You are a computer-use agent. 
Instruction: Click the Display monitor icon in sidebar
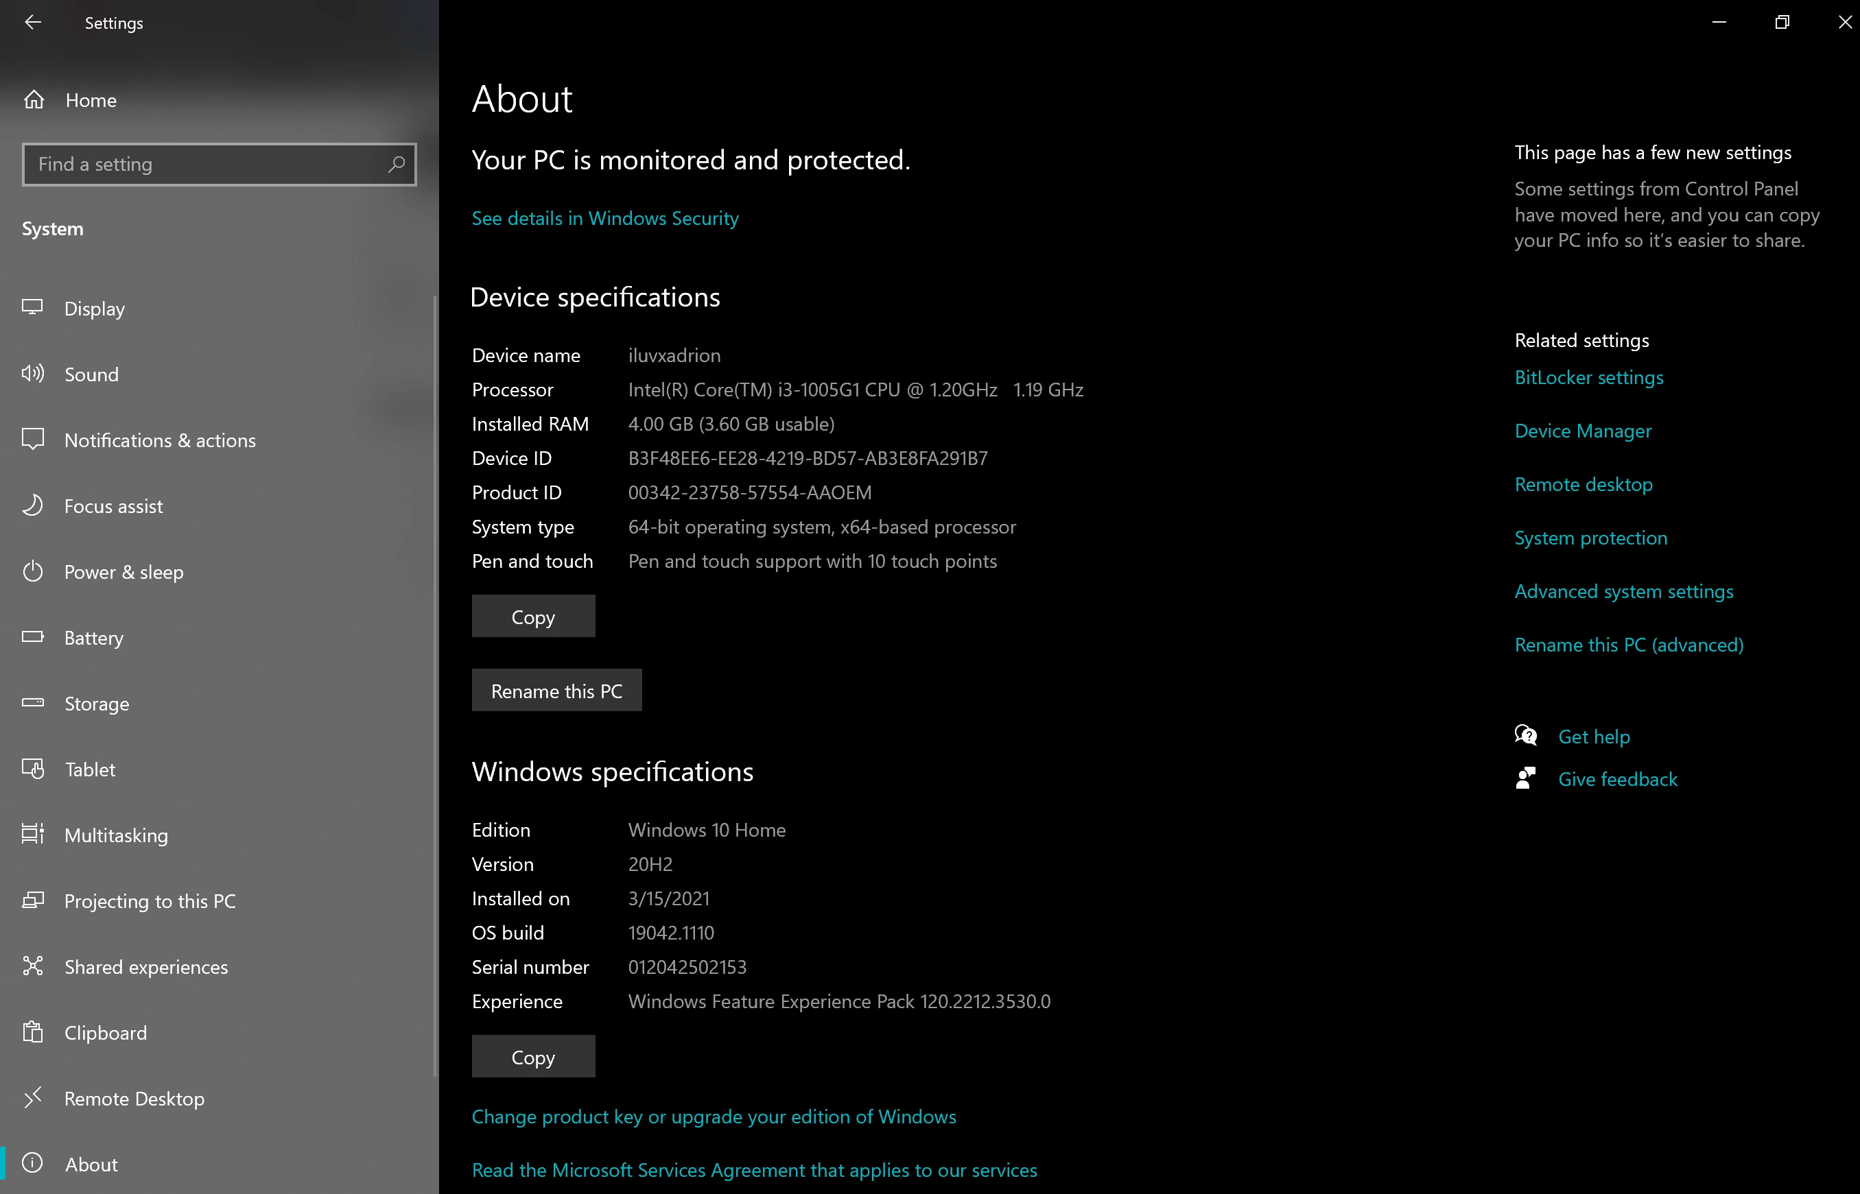point(32,307)
